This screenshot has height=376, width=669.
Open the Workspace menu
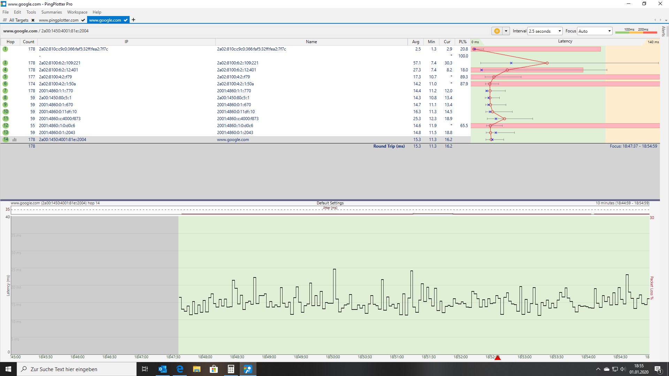coord(77,12)
